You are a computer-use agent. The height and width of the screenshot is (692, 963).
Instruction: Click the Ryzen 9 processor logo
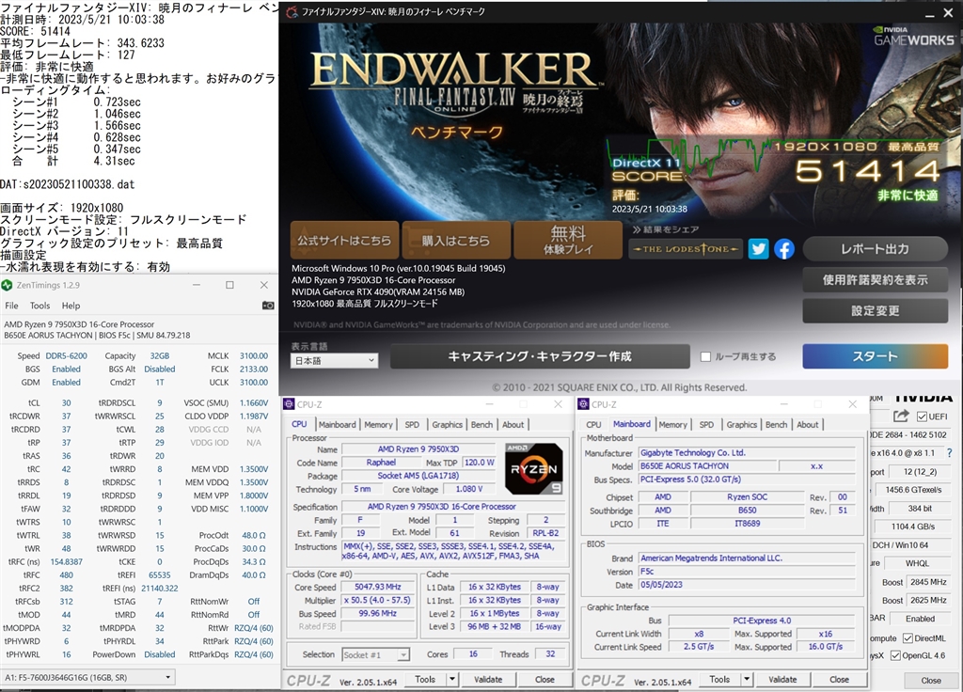[534, 468]
